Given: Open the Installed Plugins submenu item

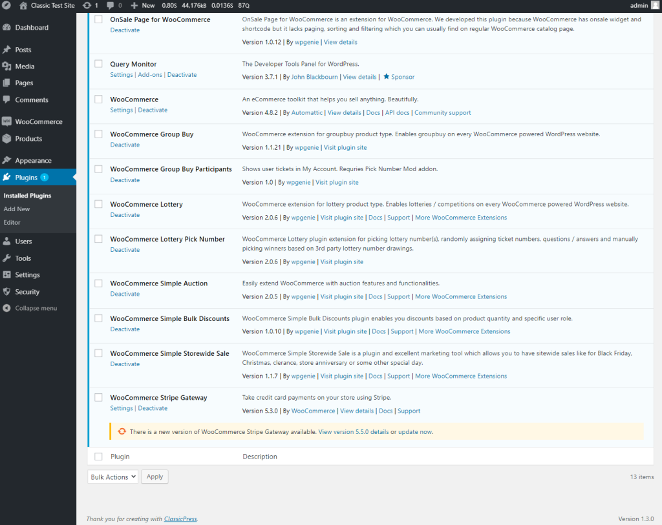Looking at the screenshot, I should point(27,196).
